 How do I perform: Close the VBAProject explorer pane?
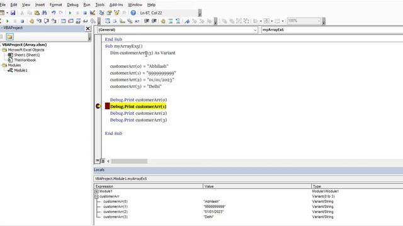tap(88, 28)
